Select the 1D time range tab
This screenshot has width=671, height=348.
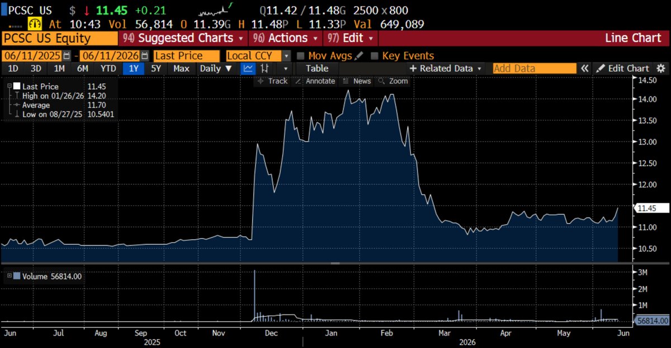tap(12, 69)
